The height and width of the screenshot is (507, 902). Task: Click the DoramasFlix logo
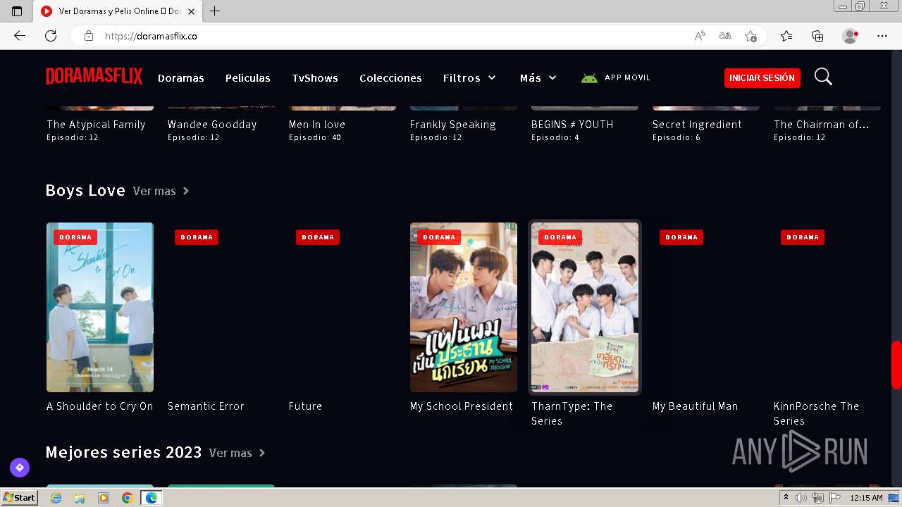click(x=94, y=77)
